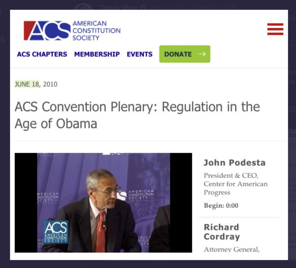Click the Attorney General title text
The image size is (296, 268).
232,250
